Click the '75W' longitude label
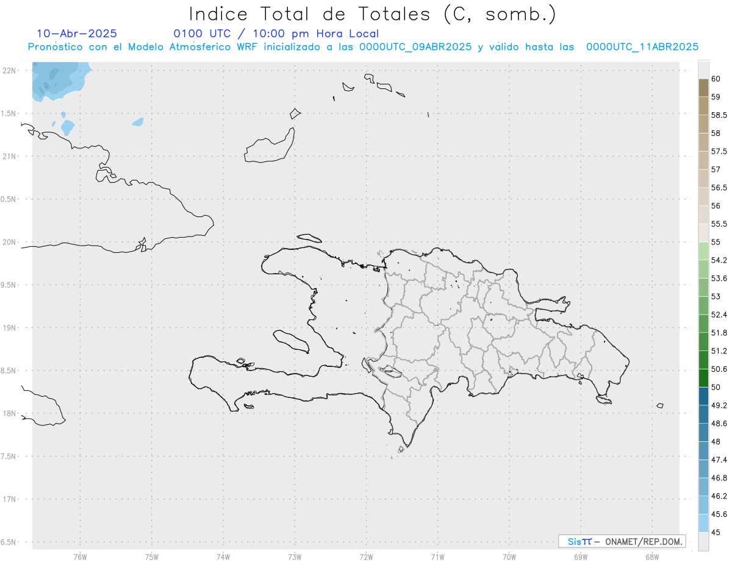This screenshot has width=732, height=565. pyautogui.click(x=151, y=556)
